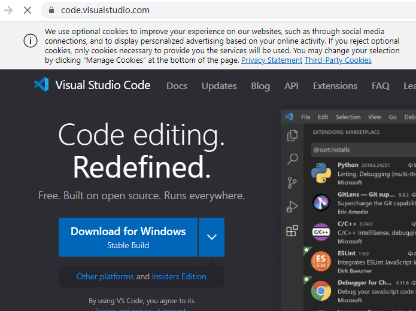Screen dimensions: 416x311
Task: Open the API navigation item
Action: point(291,86)
